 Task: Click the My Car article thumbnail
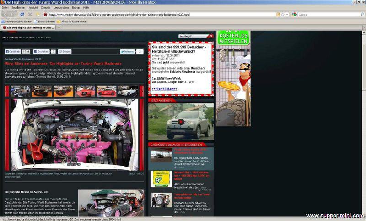click(161, 200)
